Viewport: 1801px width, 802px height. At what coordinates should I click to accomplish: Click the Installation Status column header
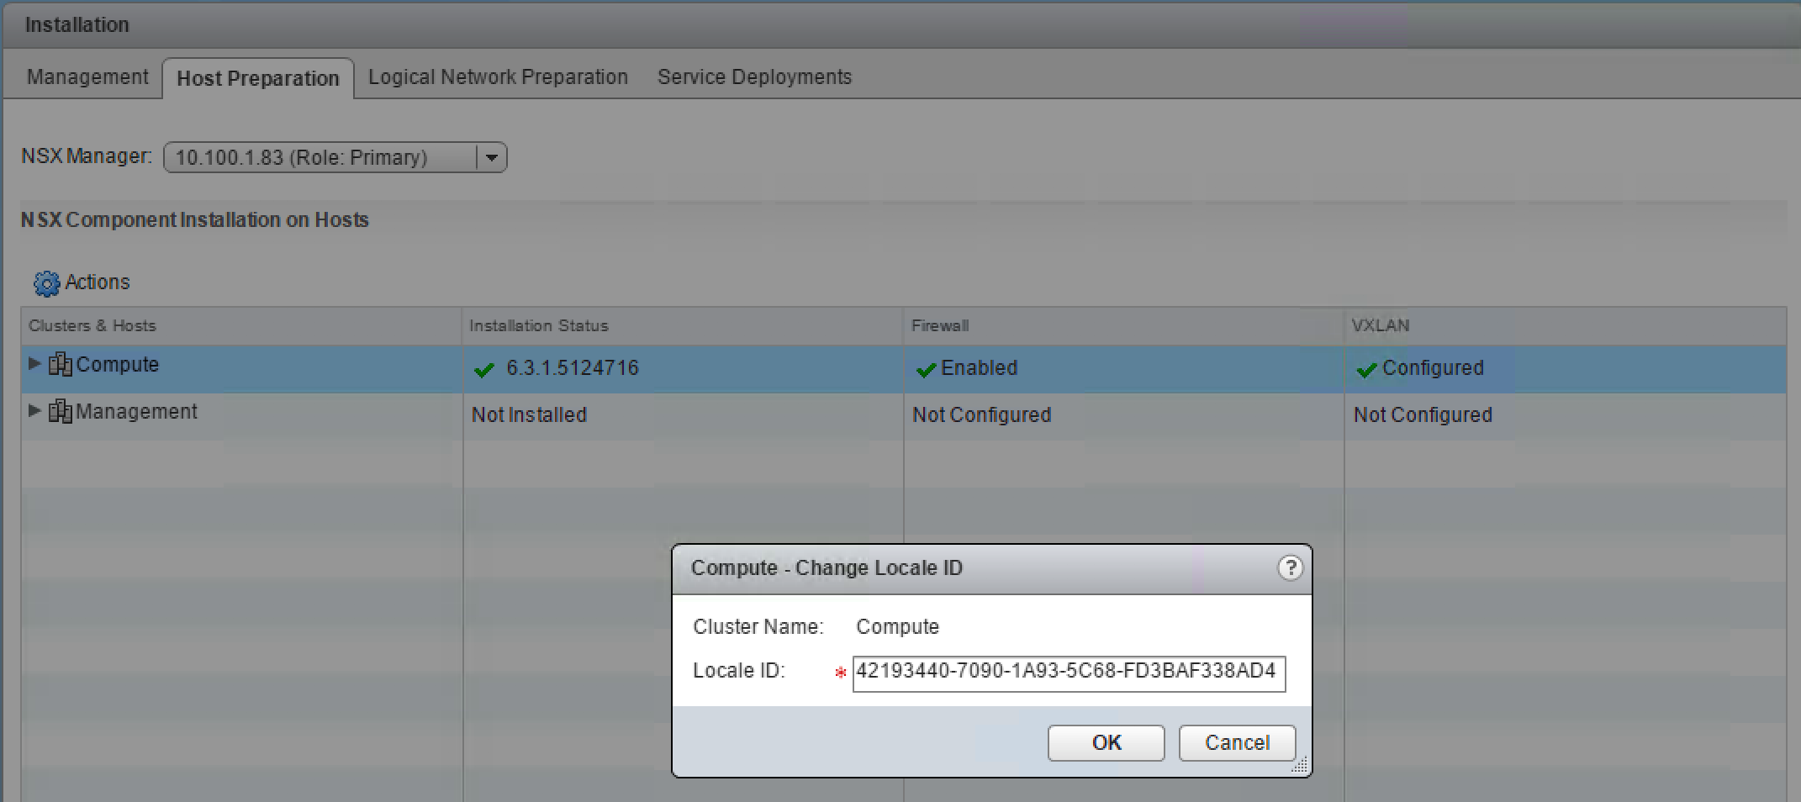(x=538, y=326)
